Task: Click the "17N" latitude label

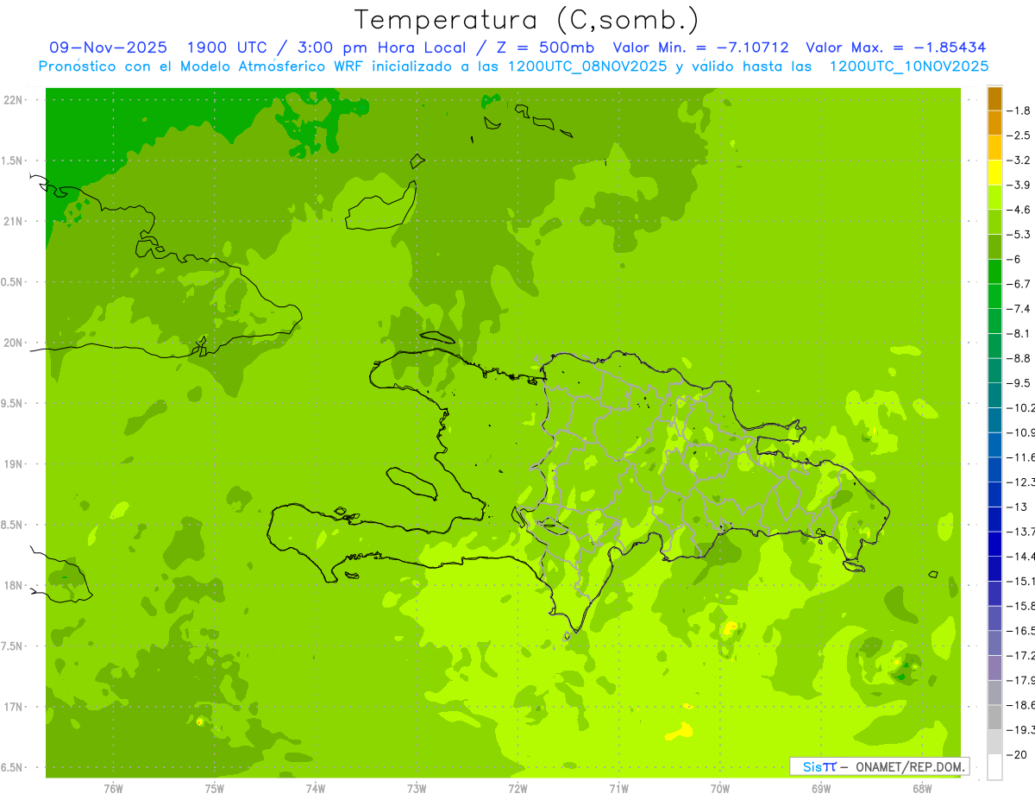Action: (x=13, y=707)
